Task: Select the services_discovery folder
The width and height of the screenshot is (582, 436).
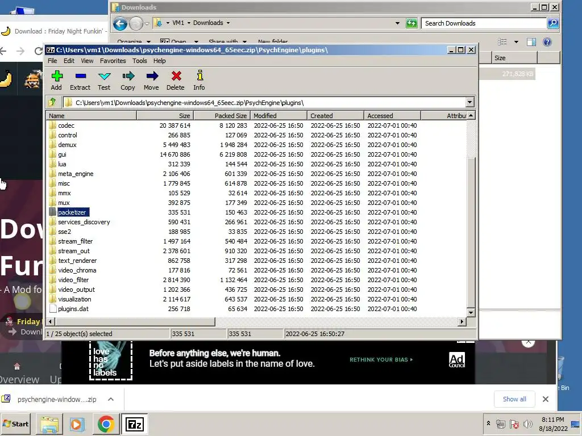Action: (x=84, y=222)
